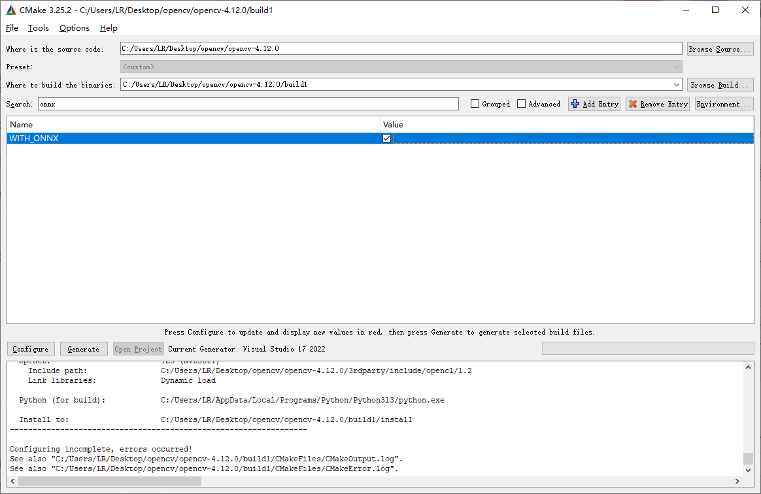Click the CMakeError.log path line
761x494 pixels.
204,469
